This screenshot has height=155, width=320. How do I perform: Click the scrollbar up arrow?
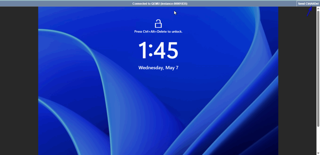click(x=318, y=8)
